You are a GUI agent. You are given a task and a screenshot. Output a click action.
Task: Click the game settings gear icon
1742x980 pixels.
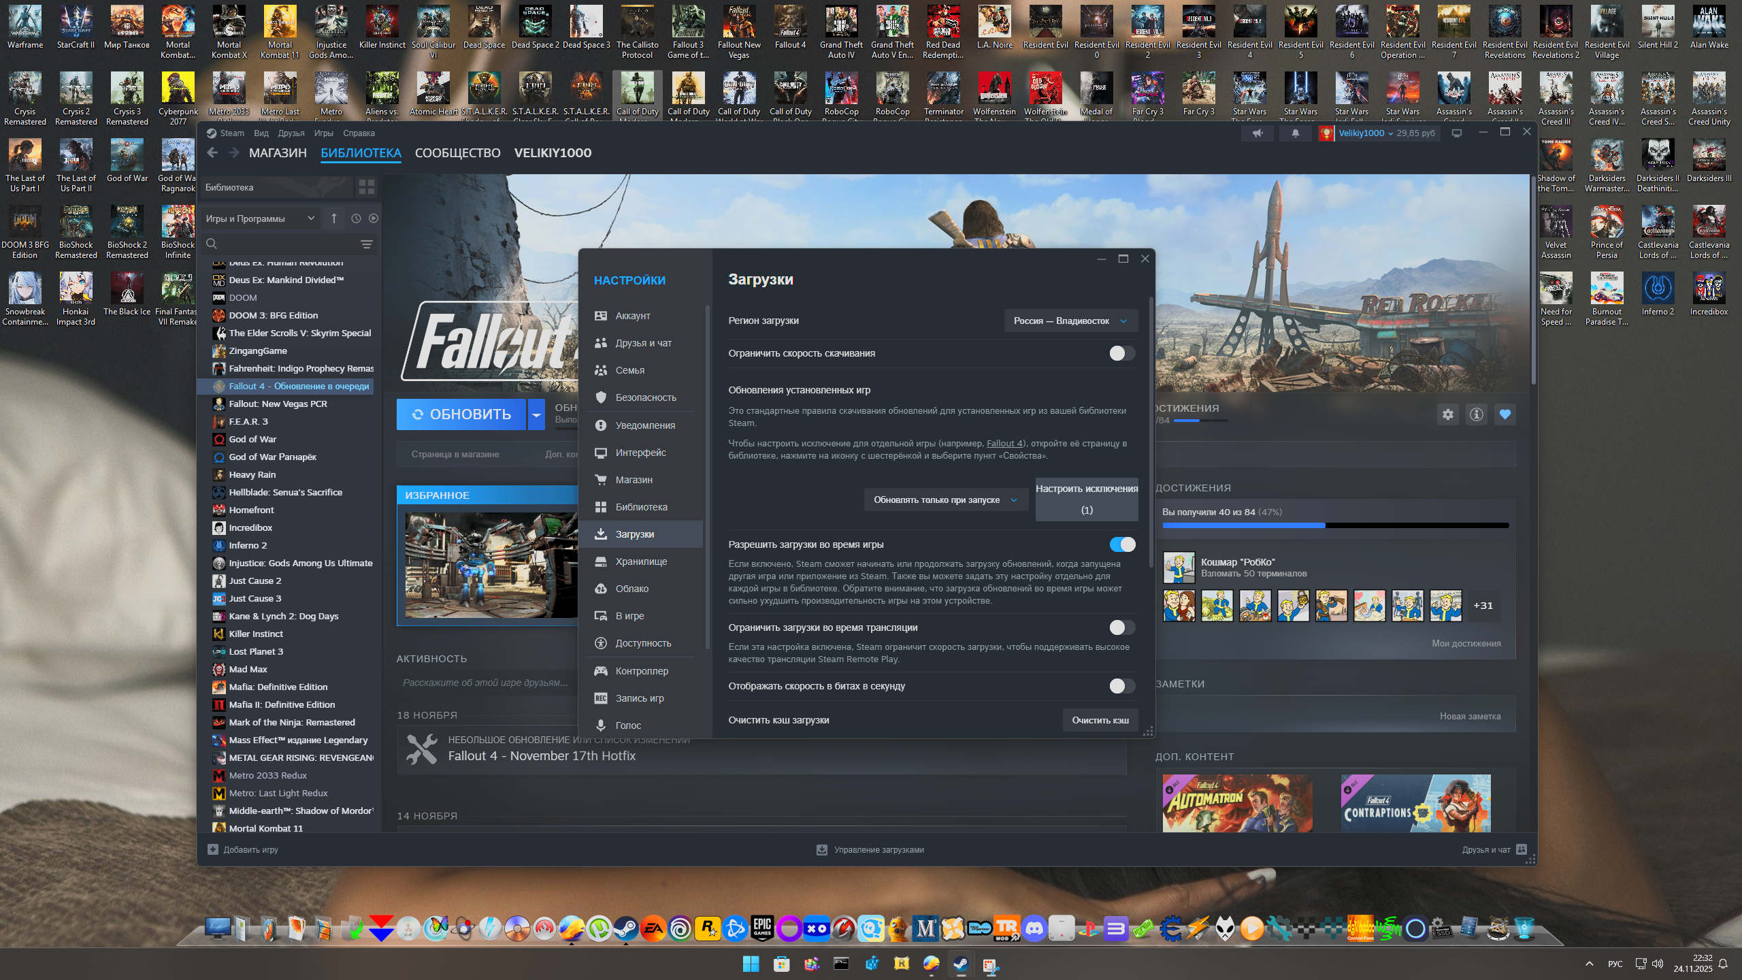1447,414
